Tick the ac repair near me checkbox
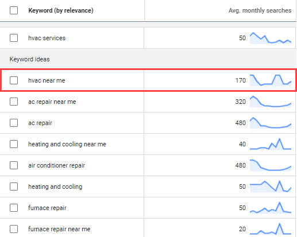The height and width of the screenshot is (237, 297). [x=14, y=102]
